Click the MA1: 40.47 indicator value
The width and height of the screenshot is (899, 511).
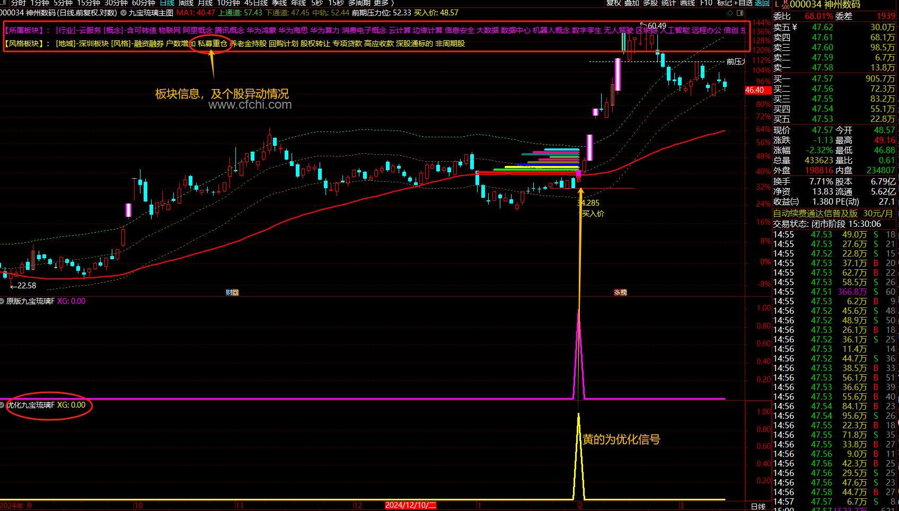pyautogui.click(x=196, y=13)
